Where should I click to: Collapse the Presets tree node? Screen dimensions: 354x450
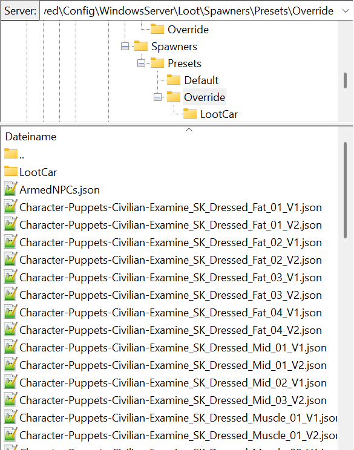pos(141,63)
